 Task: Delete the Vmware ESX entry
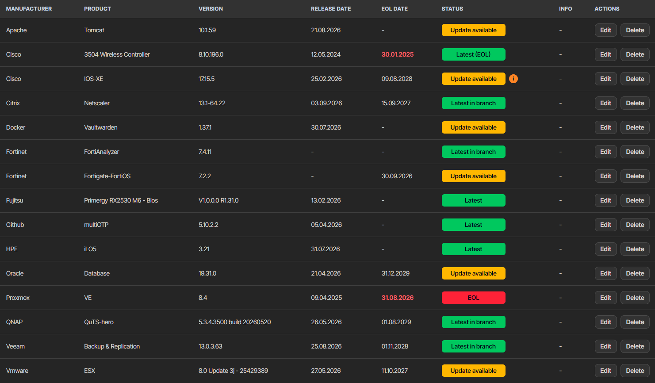point(635,371)
